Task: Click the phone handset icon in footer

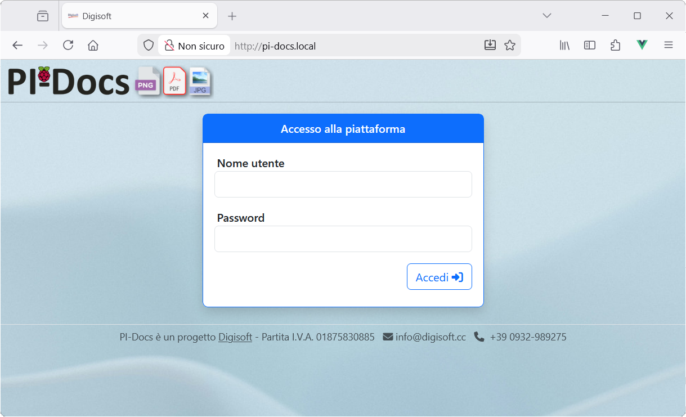Action: (479, 337)
